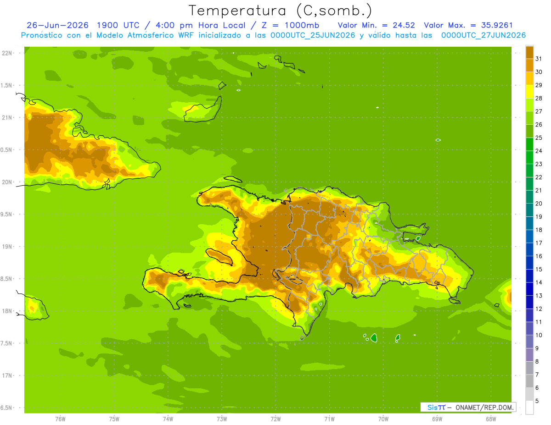Screen dimensions: 551x425
Task: Click the colorbar label "16"
Action: point(539,256)
